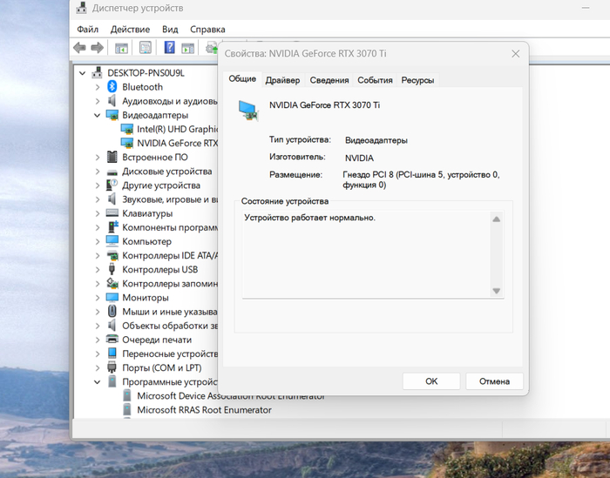
Task: Expand the Контроллеры USB category
Action: pos(98,269)
